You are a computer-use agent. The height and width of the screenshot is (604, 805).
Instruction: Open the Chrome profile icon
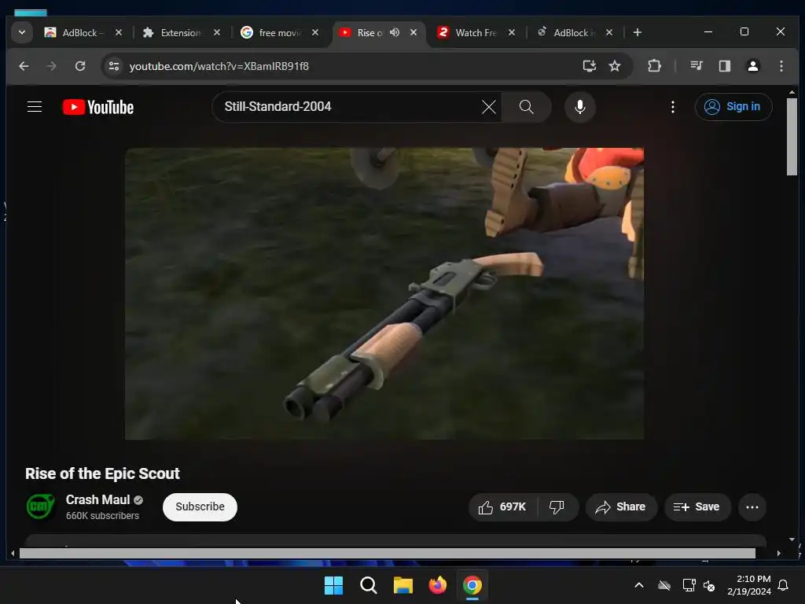click(752, 66)
